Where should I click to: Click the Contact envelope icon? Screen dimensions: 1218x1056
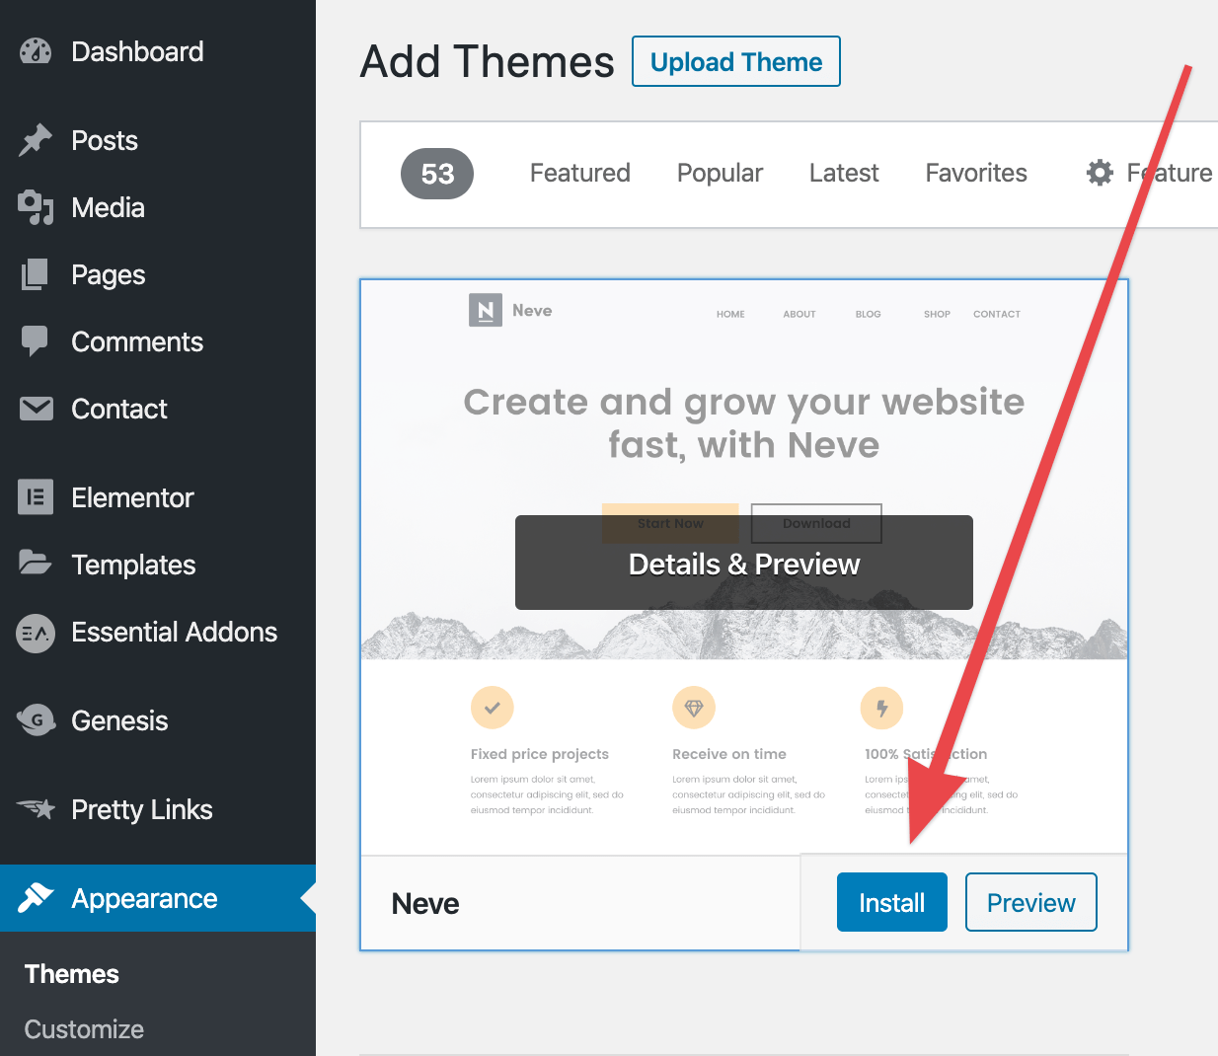point(37,409)
